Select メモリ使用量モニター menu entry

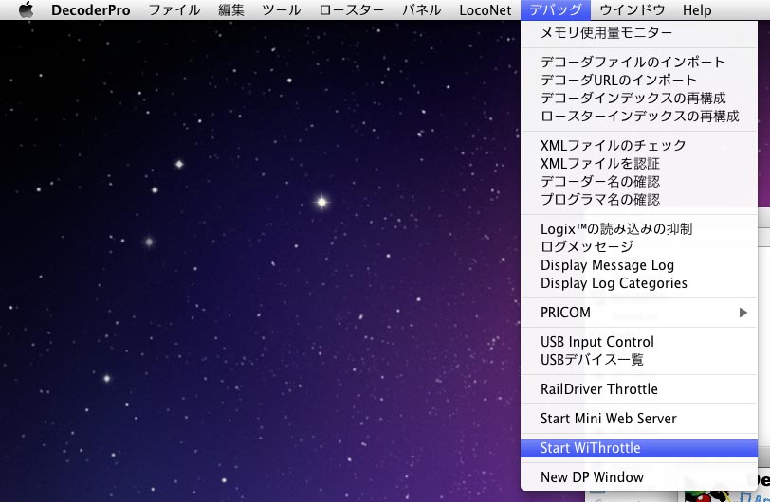(x=639, y=33)
